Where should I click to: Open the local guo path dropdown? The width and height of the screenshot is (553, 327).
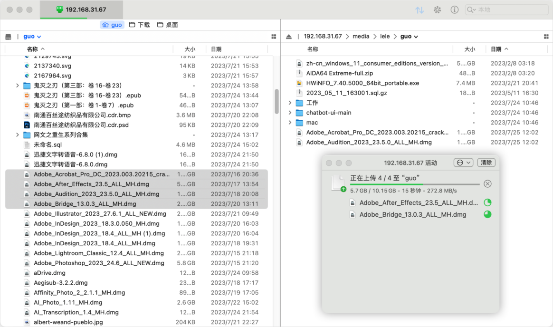(32, 36)
